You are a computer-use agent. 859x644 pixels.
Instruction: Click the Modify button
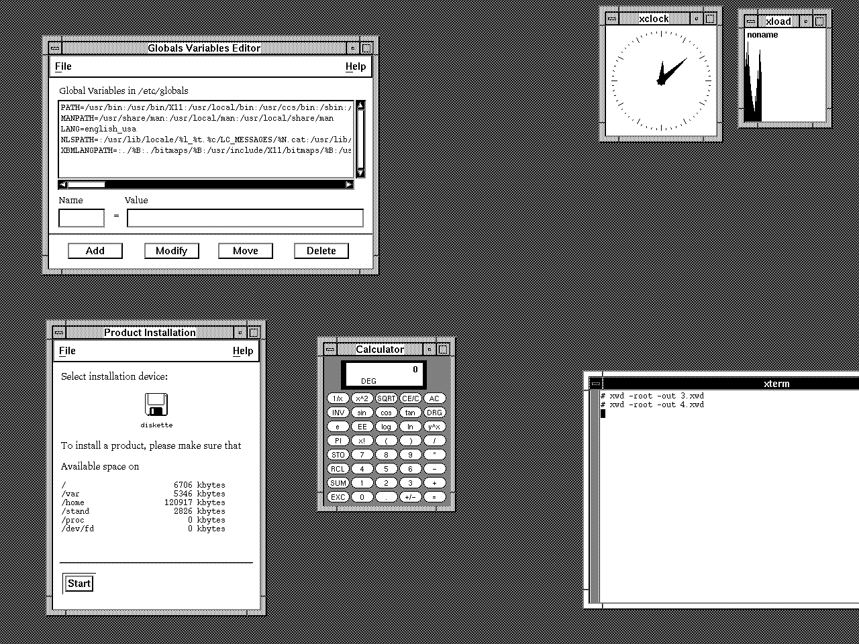[x=171, y=251]
